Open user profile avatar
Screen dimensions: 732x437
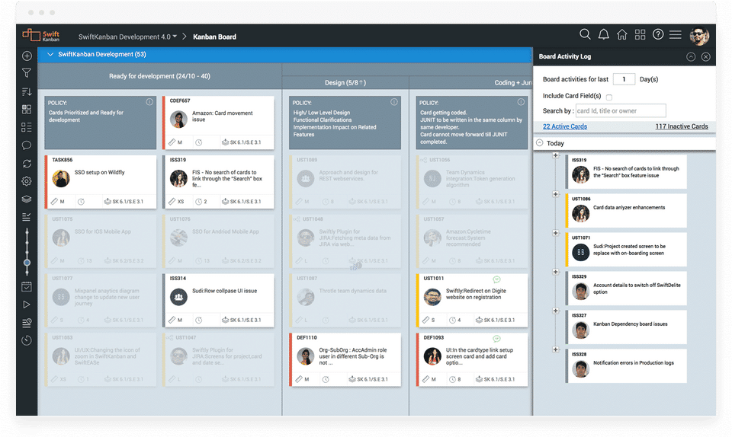click(699, 36)
